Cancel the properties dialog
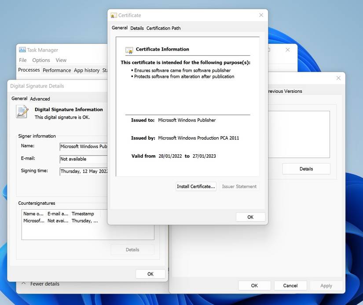Viewport: 363px width, 305px height. [290, 285]
